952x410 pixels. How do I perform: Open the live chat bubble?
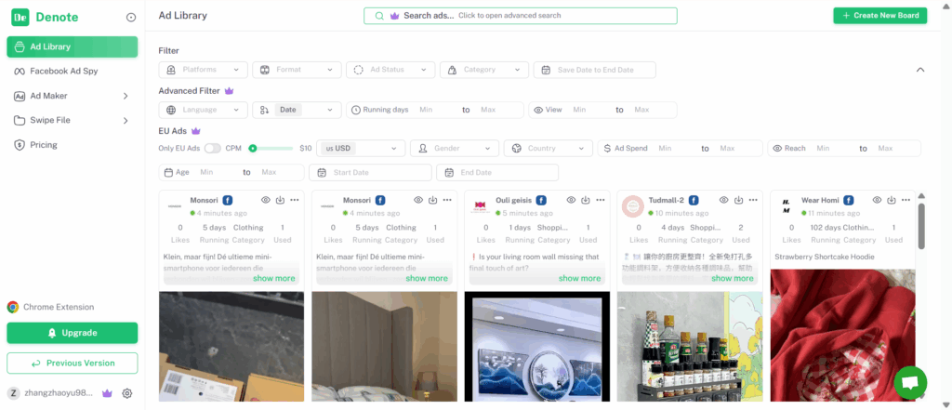pos(910,383)
